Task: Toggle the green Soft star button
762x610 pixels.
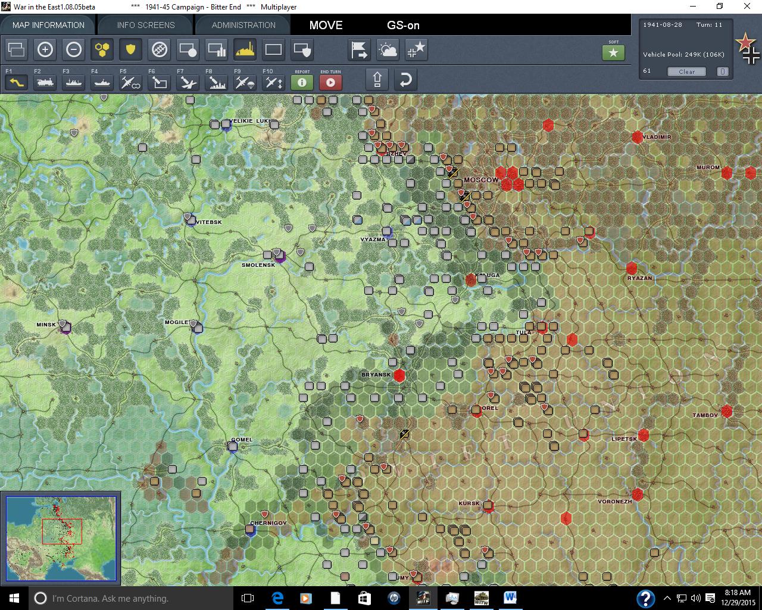Action: click(613, 52)
